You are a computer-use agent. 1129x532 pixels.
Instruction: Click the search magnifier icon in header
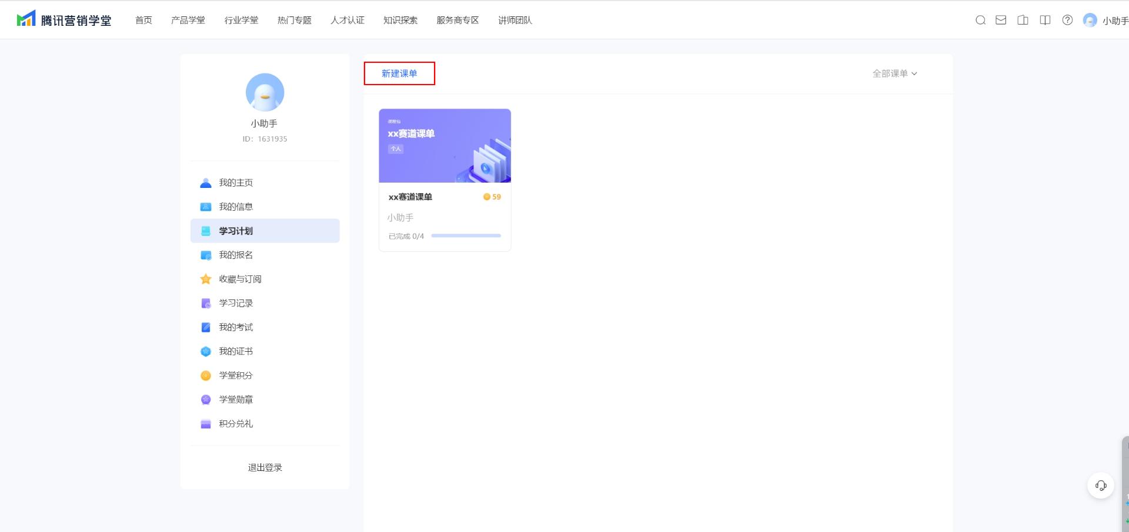[x=980, y=21]
